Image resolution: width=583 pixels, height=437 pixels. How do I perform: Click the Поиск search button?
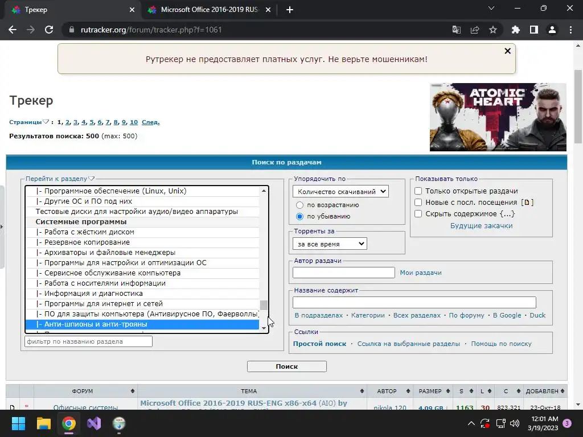coord(287,366)
